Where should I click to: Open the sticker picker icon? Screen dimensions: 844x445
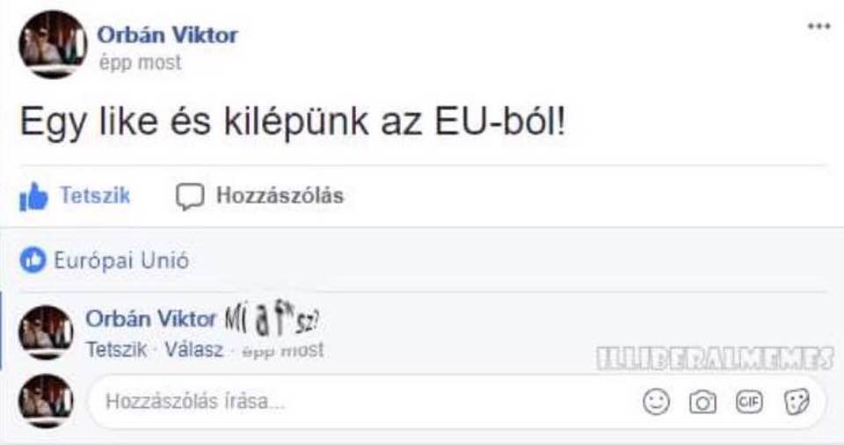797,402
